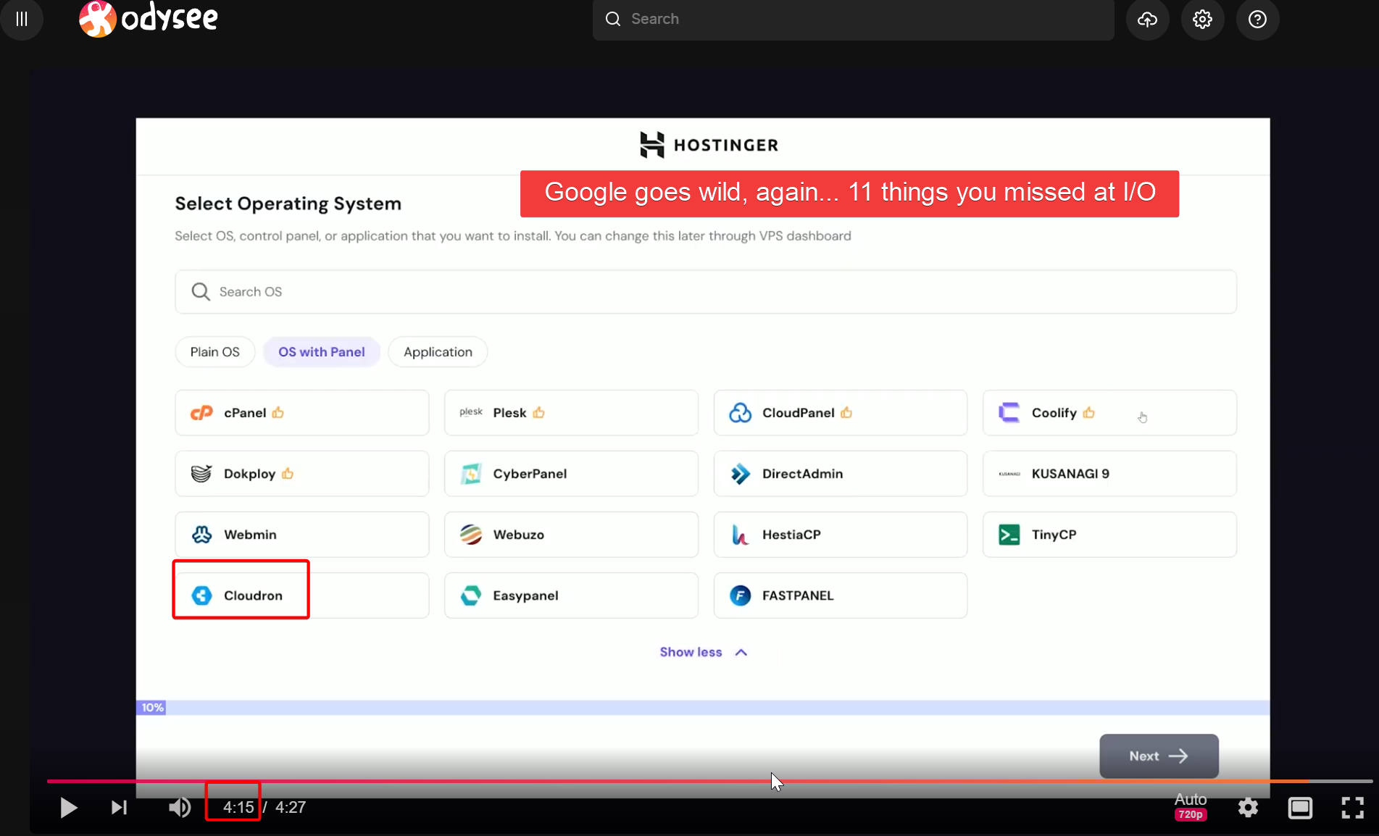Click the Odysee search field

pyautogui.click(x=853, y=20)
